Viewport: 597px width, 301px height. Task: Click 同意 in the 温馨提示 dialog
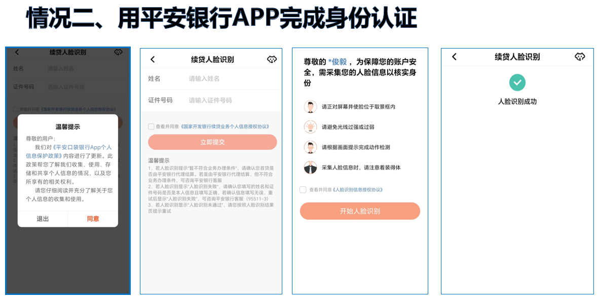coord(93,219)
